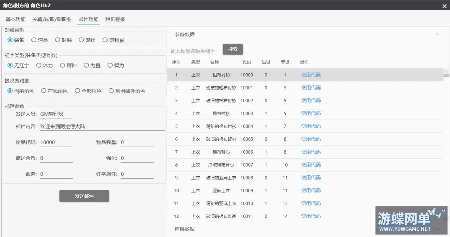The image size is (450, 237).
Task: Click the 赠送金币 input field
Action: (57, 158)
